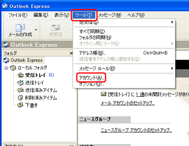Close the フォルダ pane with X
The image size is (189, 146).
tap(71, 53)
